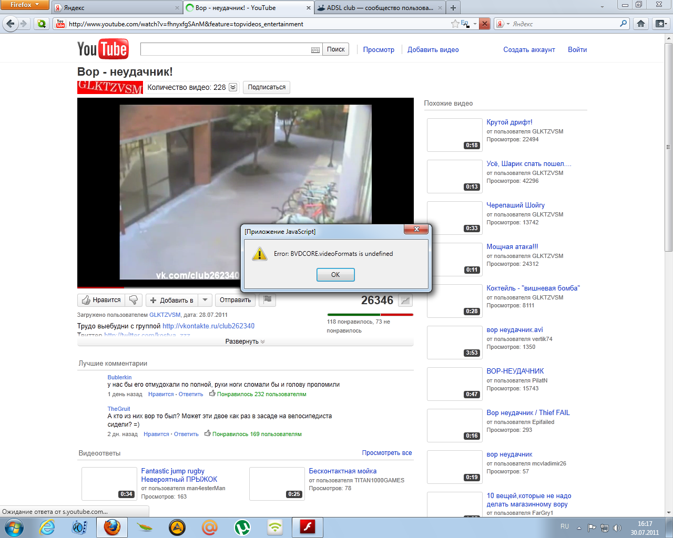
Task: Click the GLKTZVSM channel banner image
Action: point(110,87)
